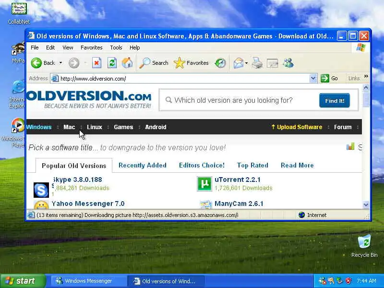Refresh the page with the green arrows icon

pyautogui.click(x=112, y=63)
